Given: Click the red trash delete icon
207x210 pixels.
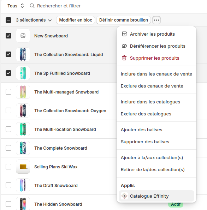Looking at the screenshot, I should pos(124,58).
